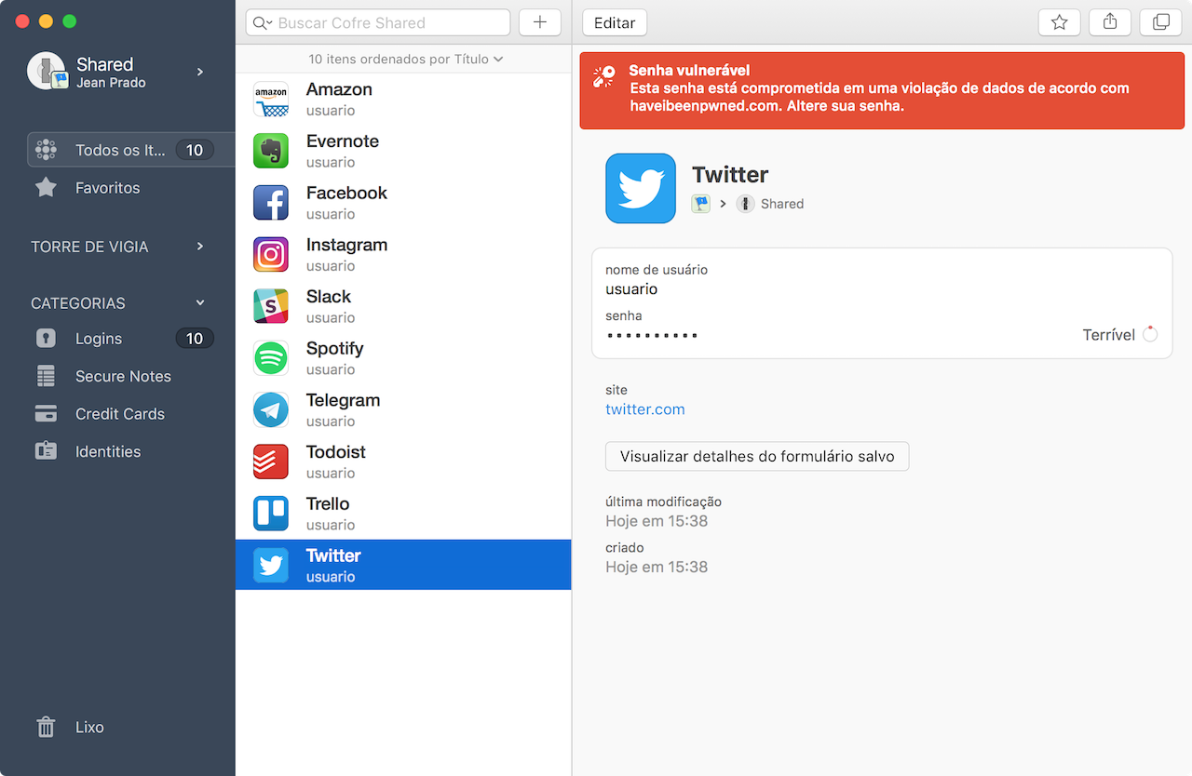Image resolution: width=1192 pixels, height=776 pixels.
Task: Select the Slack entry title
Action: pyautogui.click(x=329, y=297)
